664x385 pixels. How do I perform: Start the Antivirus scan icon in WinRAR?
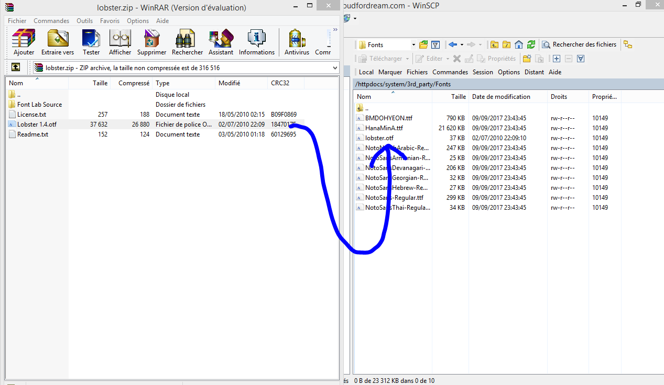(x=297, y=38)
